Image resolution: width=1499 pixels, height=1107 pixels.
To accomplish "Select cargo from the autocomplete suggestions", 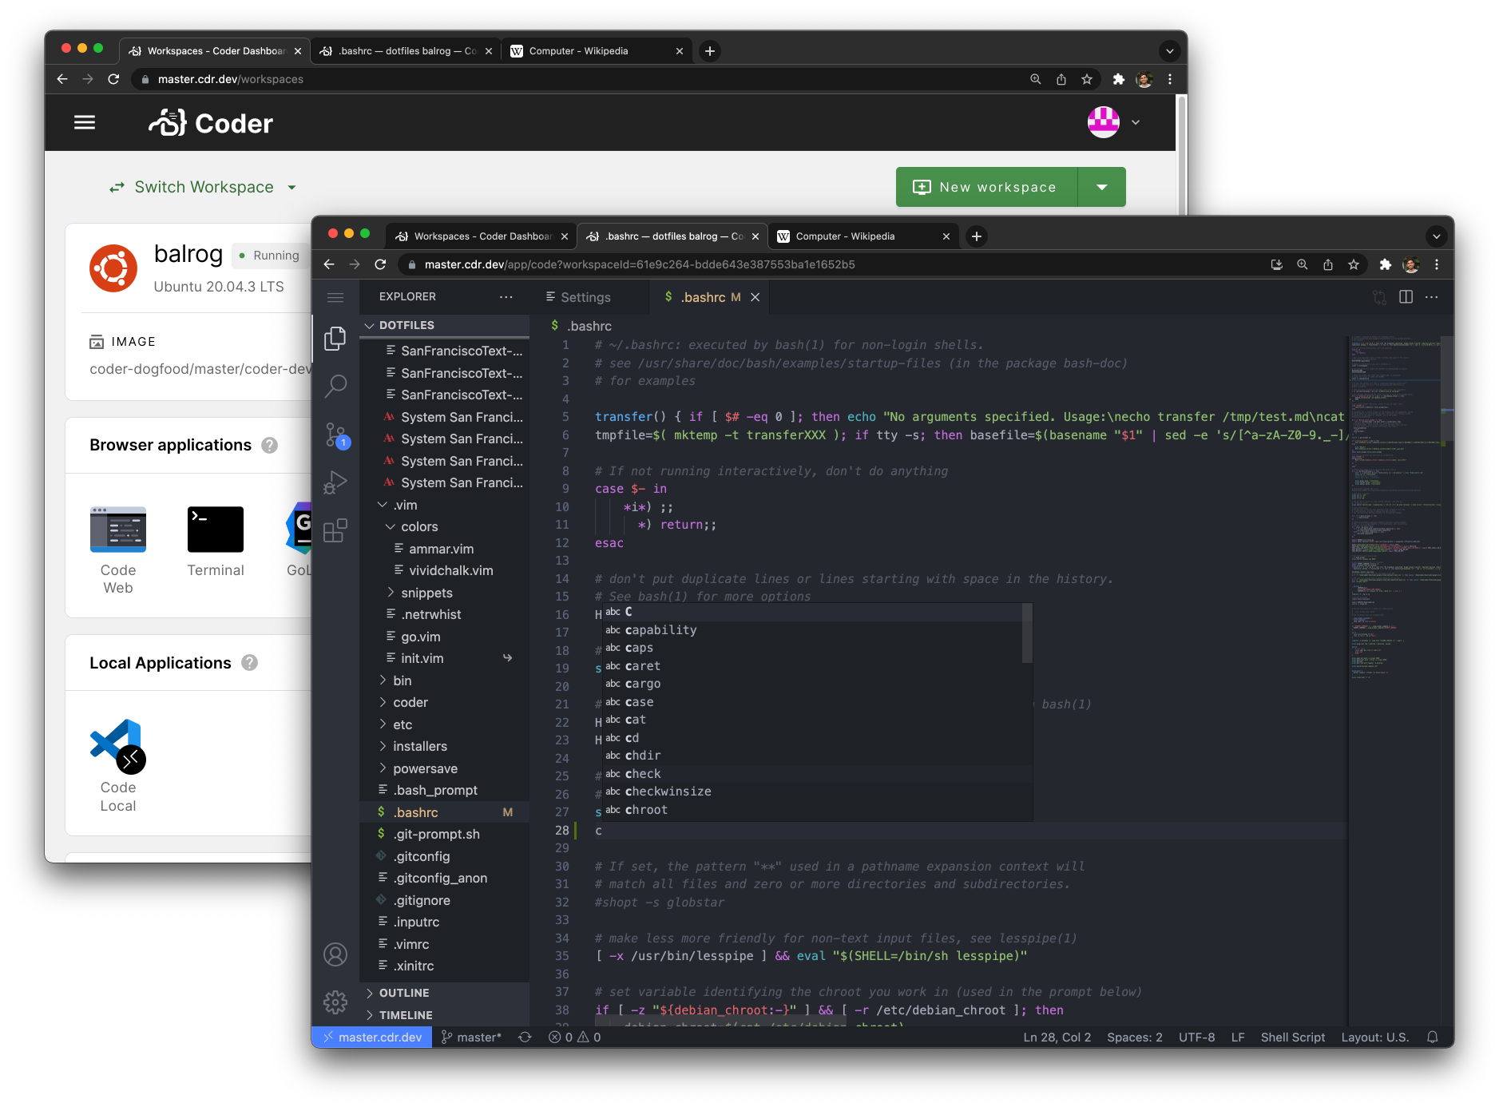I will coord(644,684).
